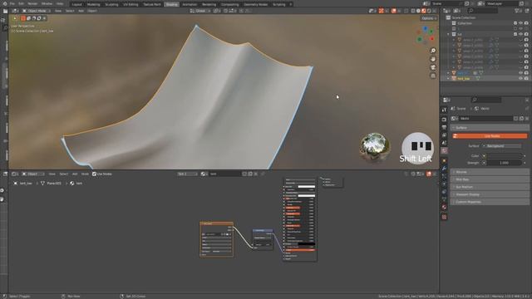Select Scene Collection in the outliner

(464, 17)
